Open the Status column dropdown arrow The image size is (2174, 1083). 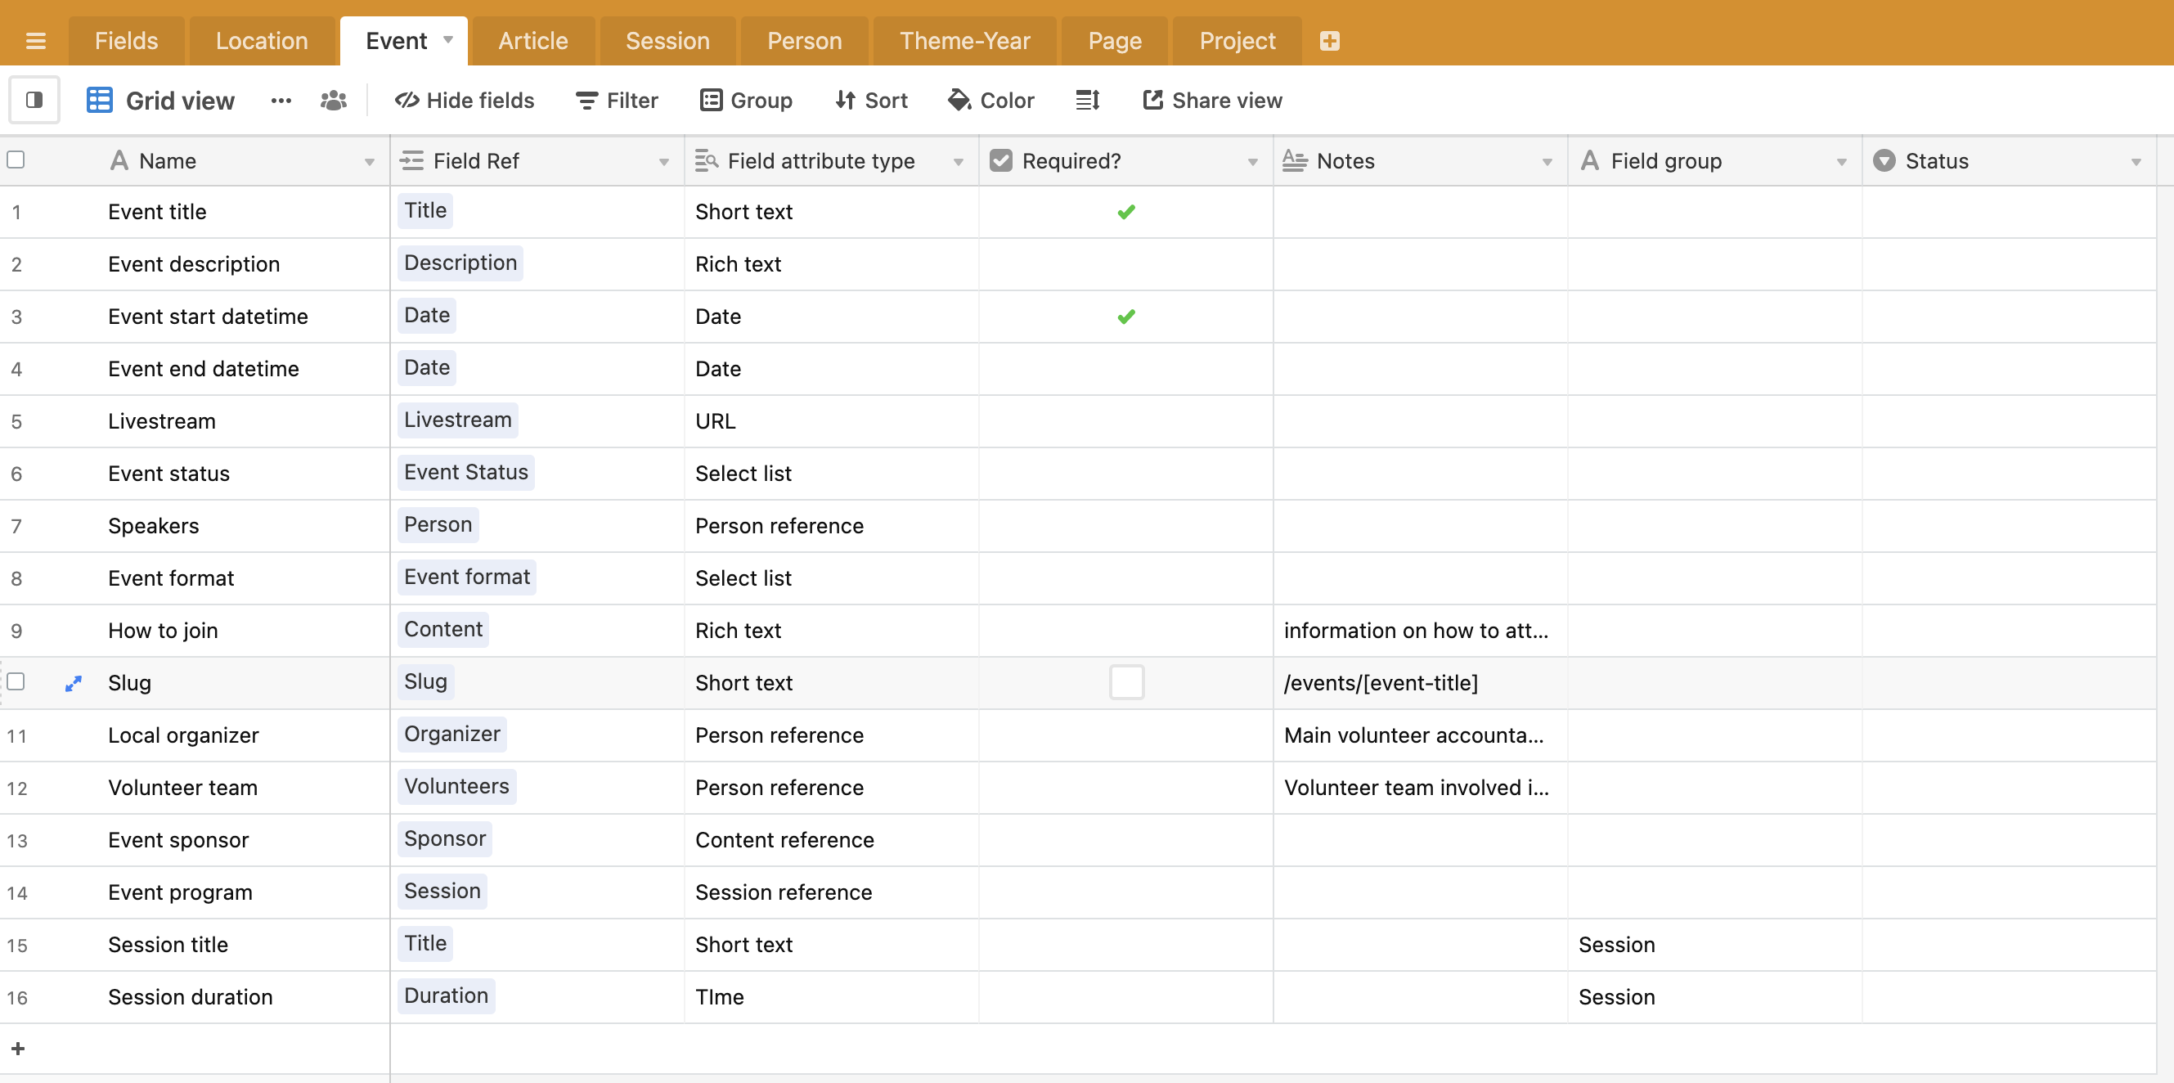[x=2136, y=161]
